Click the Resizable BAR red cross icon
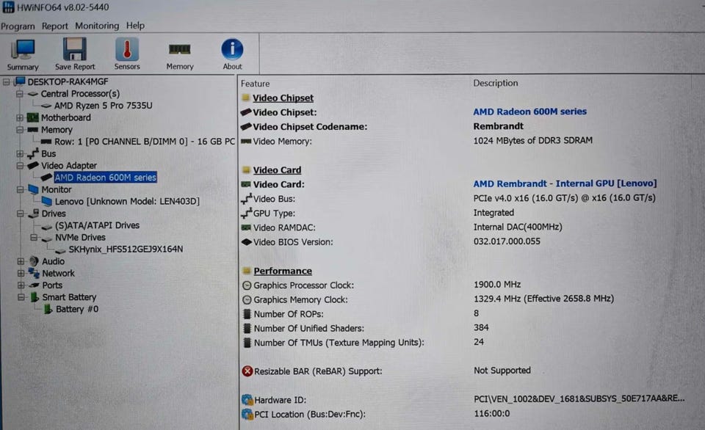This screenshot has width=705, height=430. point(247,371)
